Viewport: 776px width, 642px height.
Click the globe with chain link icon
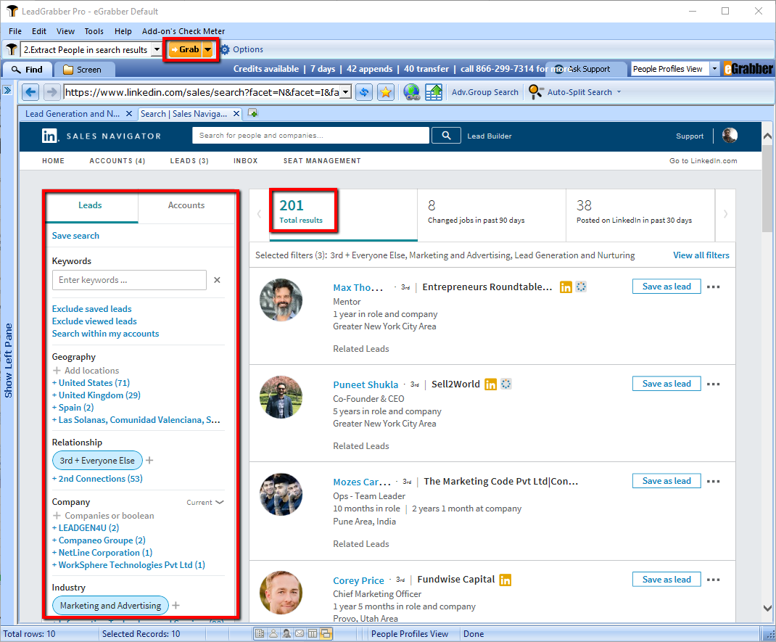point(412,92)
